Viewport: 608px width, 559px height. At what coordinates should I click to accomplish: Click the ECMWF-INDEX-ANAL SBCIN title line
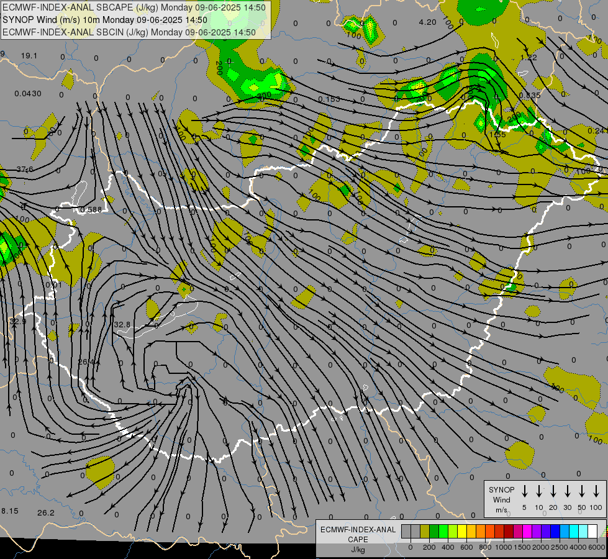129,32
